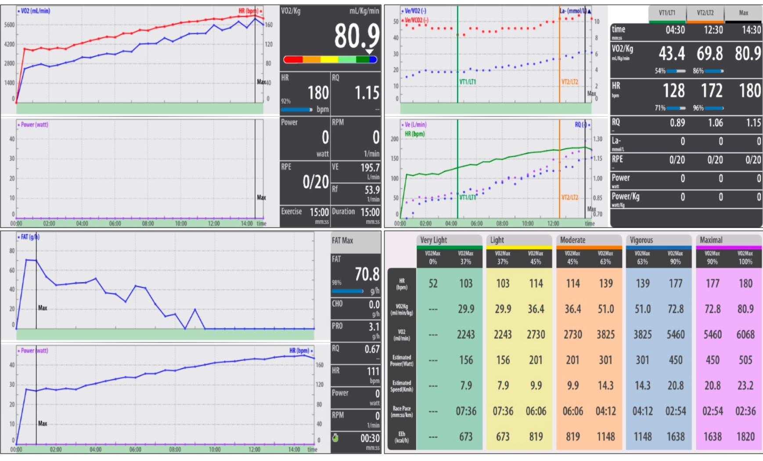Screen dimensions: 763x461
Task: Select the Max marker line in the VO2 chart
Action: (x=255, y=54)
